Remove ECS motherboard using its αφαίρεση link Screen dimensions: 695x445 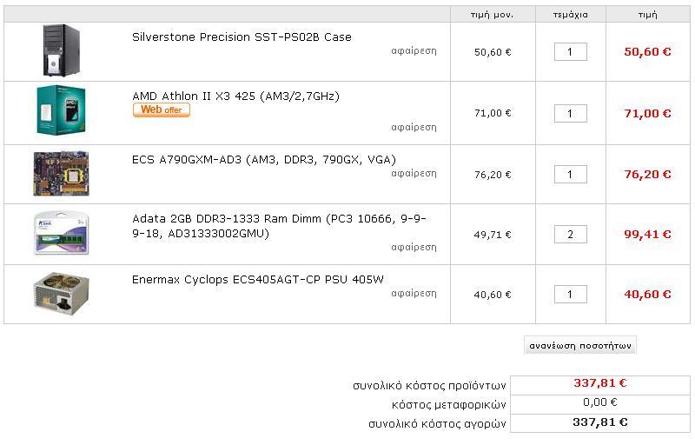click(414, 173)
